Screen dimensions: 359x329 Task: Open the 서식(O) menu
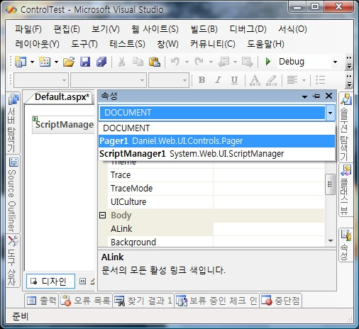coord(292,29)
